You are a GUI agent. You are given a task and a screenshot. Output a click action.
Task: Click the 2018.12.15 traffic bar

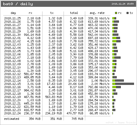tap(123, 84)
